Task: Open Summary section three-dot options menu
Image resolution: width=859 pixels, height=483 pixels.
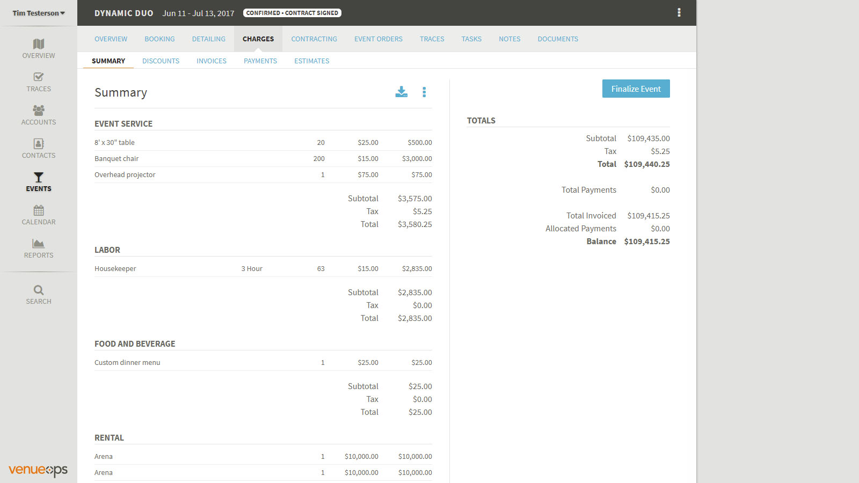Action: tap(424, 92)
